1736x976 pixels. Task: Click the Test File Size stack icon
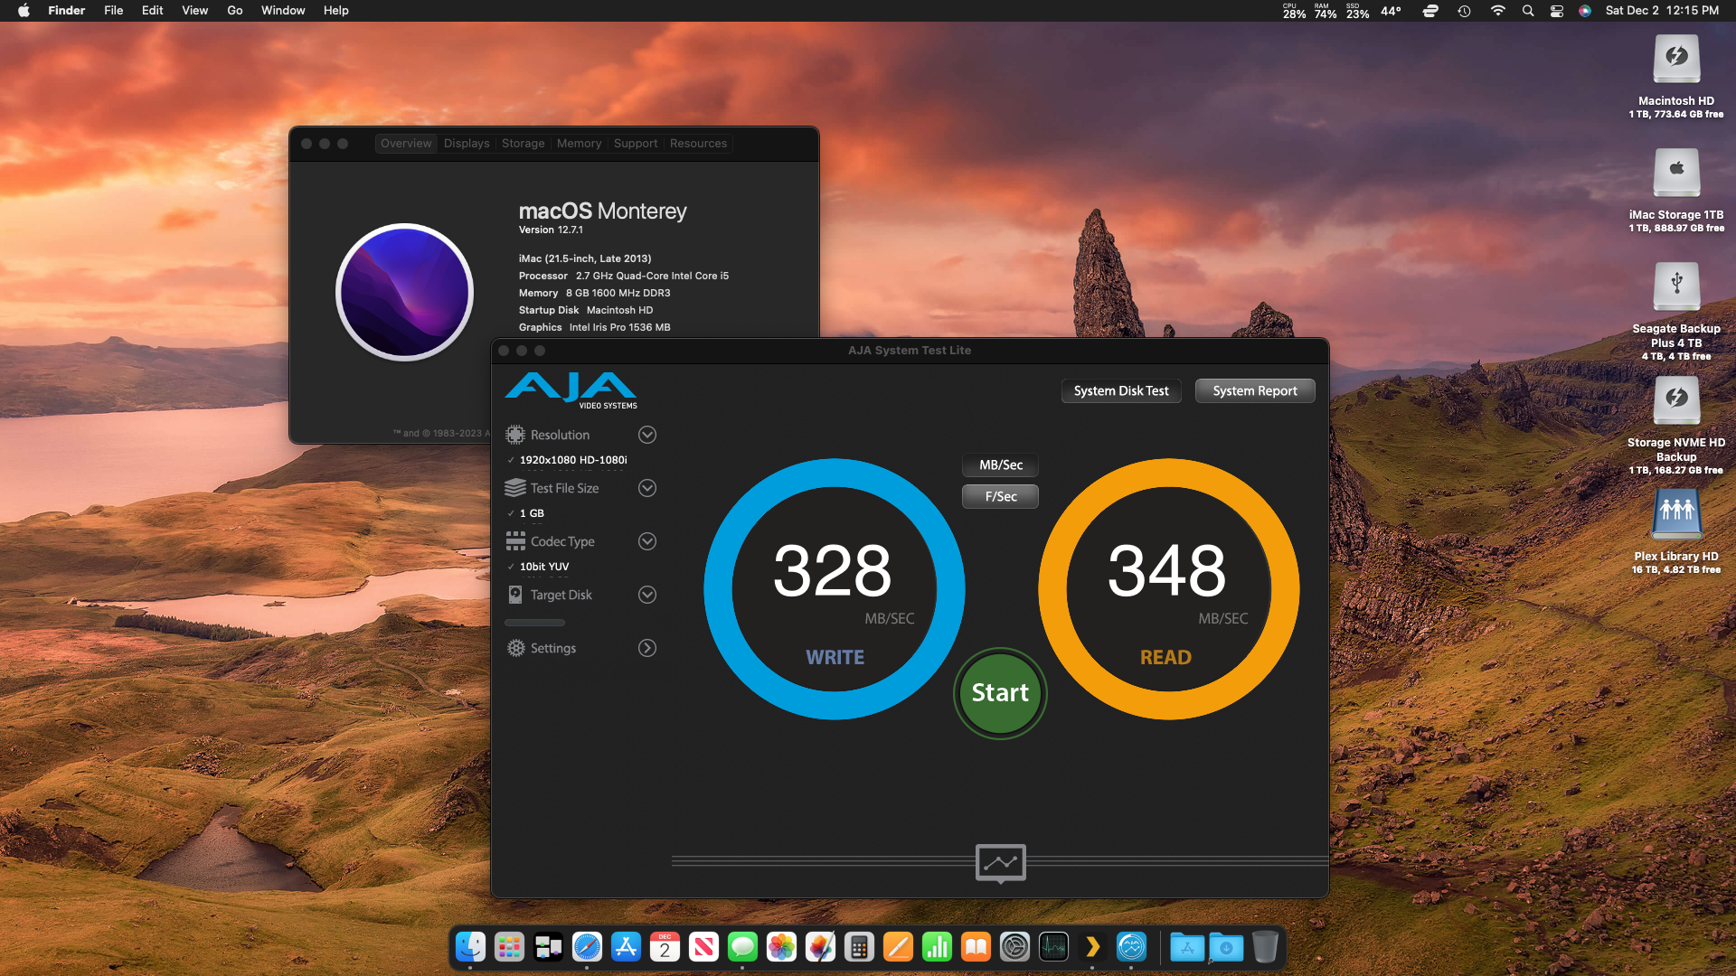(515, 488)
